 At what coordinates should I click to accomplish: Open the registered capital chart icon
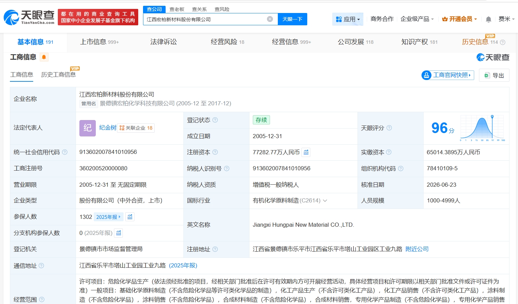click(306, 152)
